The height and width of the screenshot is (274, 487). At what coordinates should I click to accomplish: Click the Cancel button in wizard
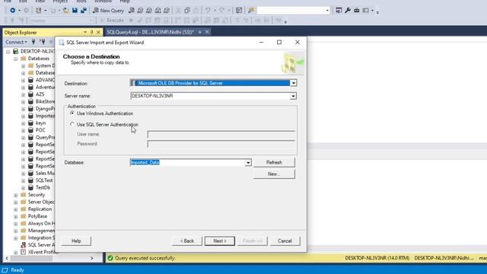tap(285, 241)
